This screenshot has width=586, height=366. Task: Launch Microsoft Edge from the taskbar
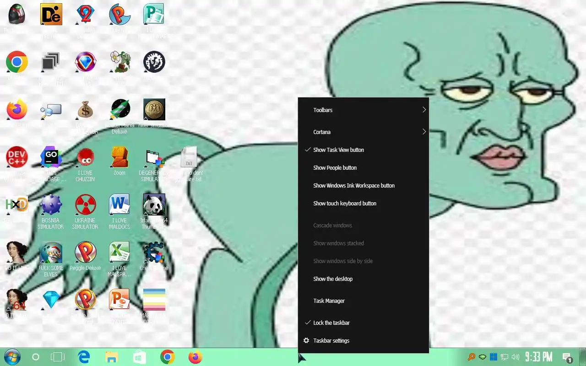click(x=84, y=357)
